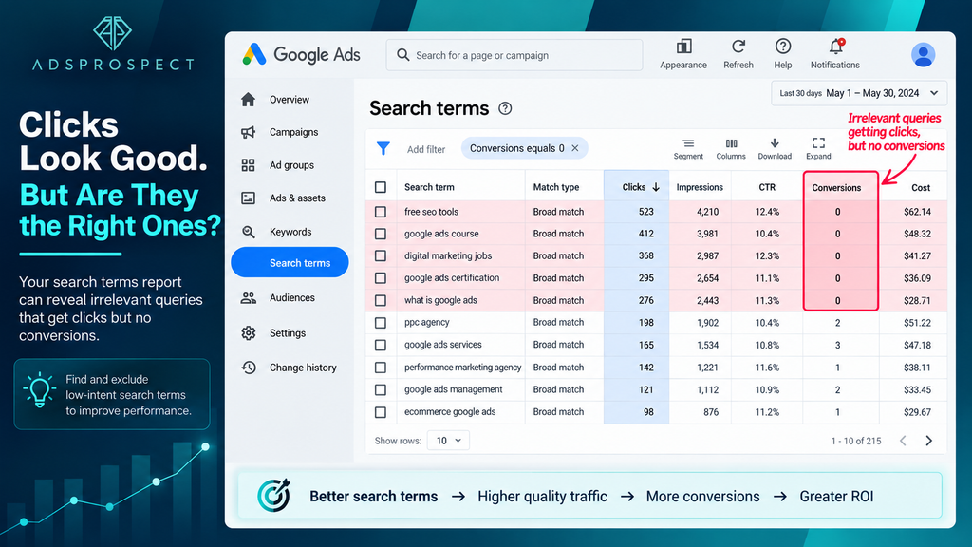Open Appearance settings icon
The width and height of the screenshot is (972, 547).
683,47
